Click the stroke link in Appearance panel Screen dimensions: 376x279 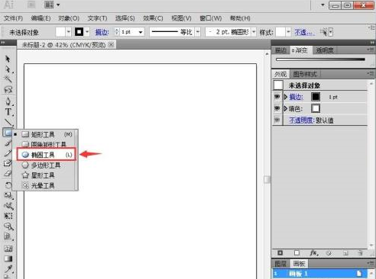(296, 97)
